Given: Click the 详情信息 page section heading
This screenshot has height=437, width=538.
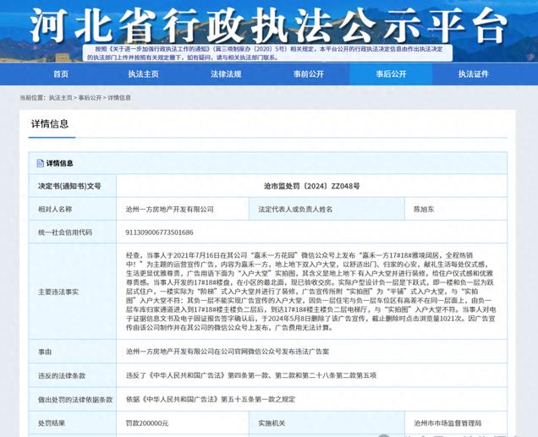Looking at the screenshot, I should click(x=50, y=123).
